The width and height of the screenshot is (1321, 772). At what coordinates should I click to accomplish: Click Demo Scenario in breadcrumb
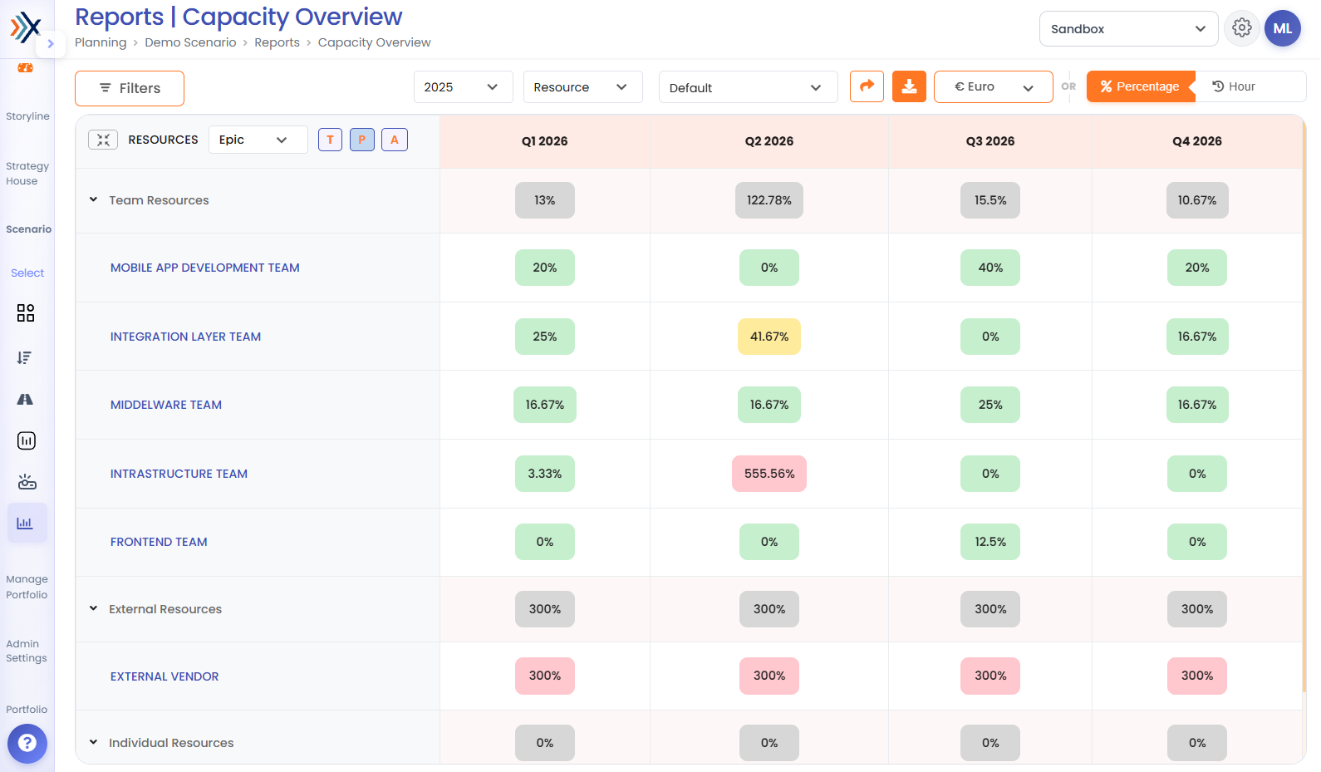[190, 42]
